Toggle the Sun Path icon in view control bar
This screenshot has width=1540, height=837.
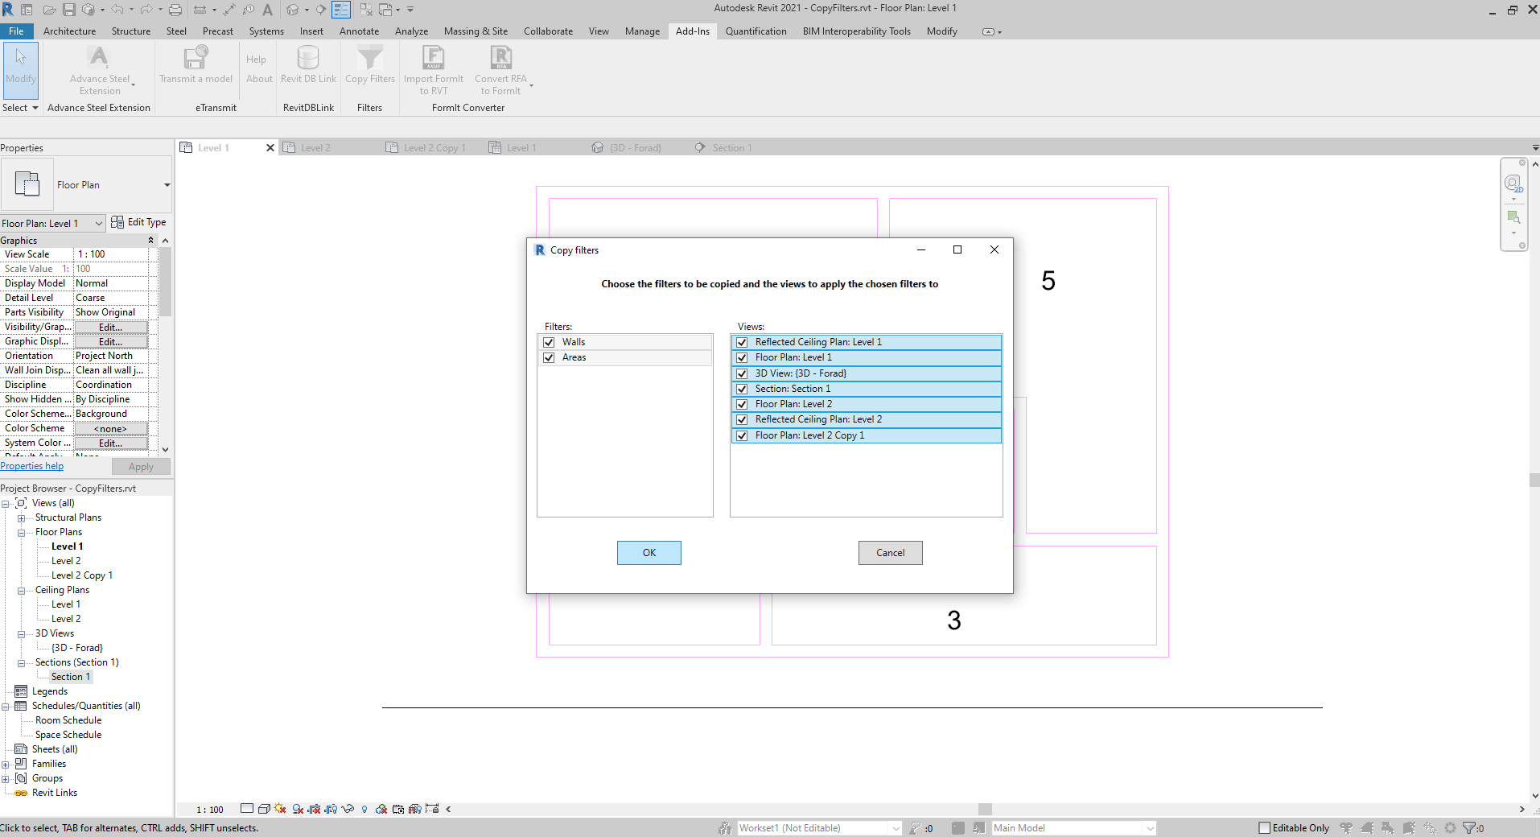280,809
